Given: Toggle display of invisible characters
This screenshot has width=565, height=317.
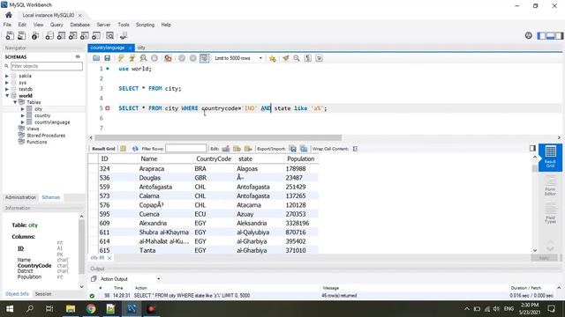Looking at the screenshot, I should click(308, 58).
